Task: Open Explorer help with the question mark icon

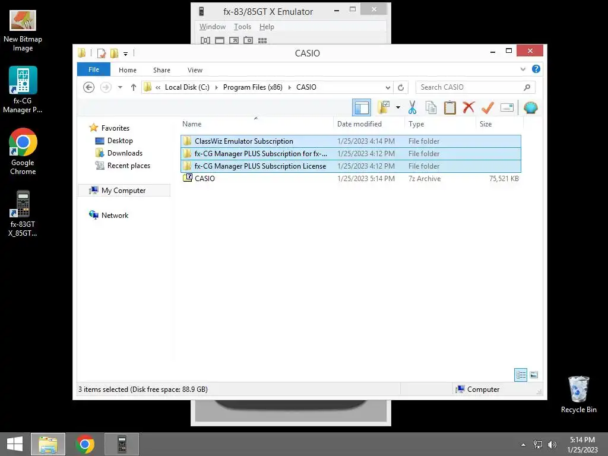Action: [536, 69]
